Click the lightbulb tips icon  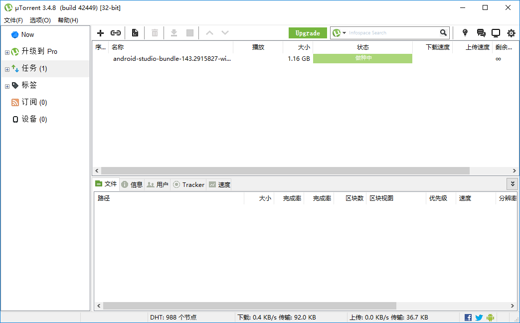465,32
